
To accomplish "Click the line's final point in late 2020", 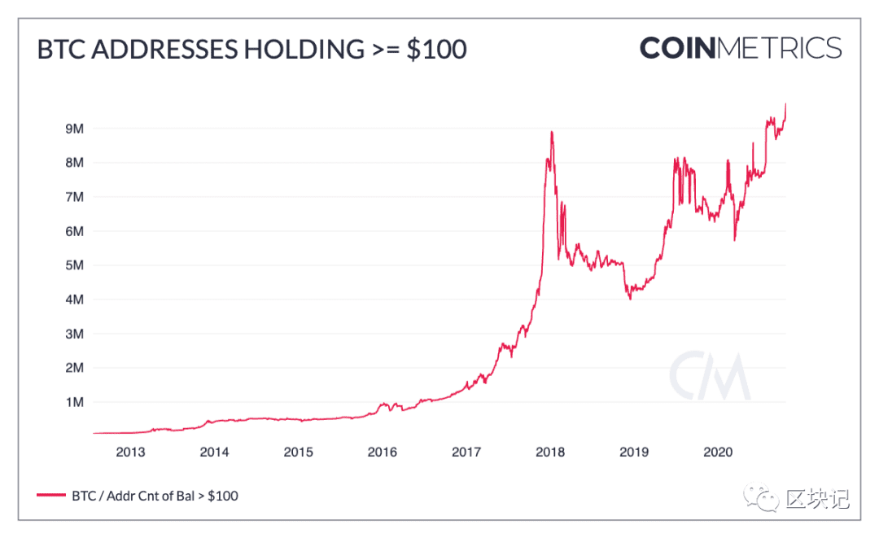I will 786,103.
